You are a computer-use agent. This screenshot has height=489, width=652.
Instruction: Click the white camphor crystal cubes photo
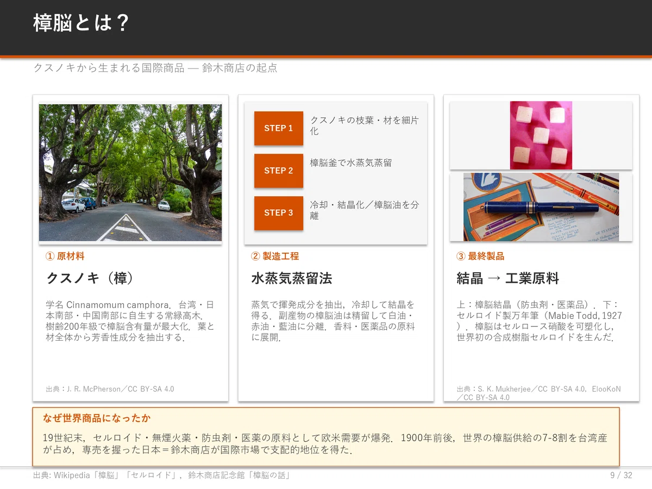[541, 135]
